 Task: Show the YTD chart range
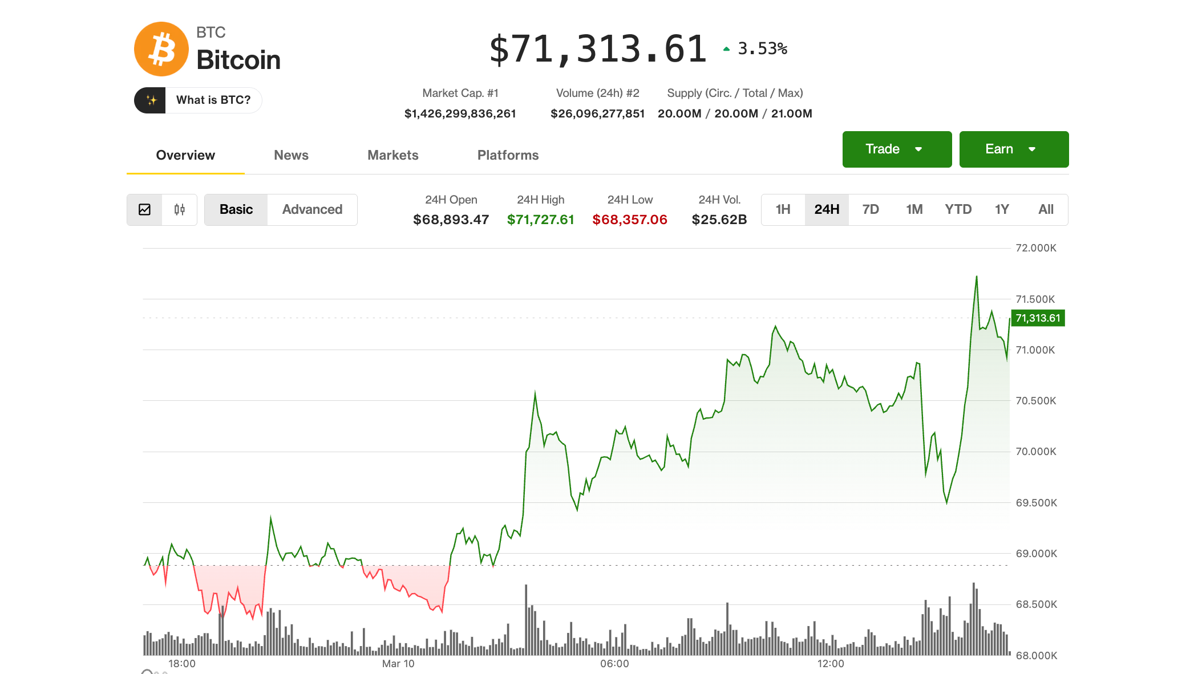pyautogui.click(x=958, y=209)
